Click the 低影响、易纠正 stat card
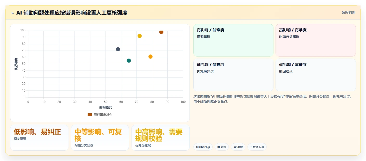This screenshot has width=366, height=161. [x=39, y=138]
